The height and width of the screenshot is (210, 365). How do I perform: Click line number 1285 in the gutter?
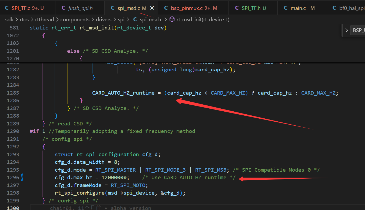pyautogui.click(x=13, y=93)
